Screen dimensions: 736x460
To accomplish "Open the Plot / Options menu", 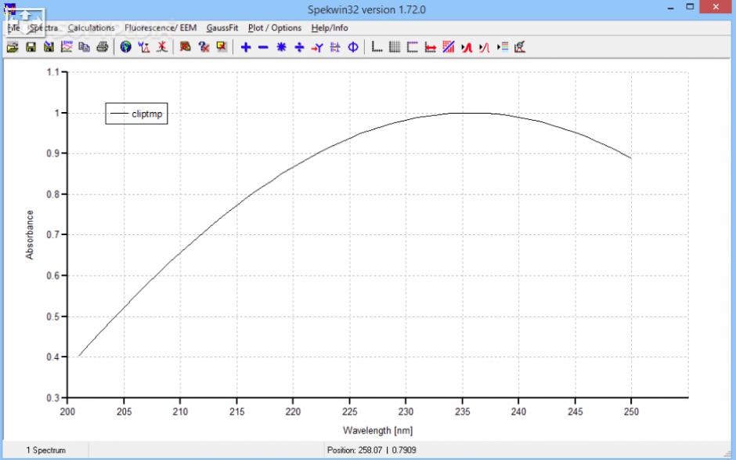I will [275, 27].
